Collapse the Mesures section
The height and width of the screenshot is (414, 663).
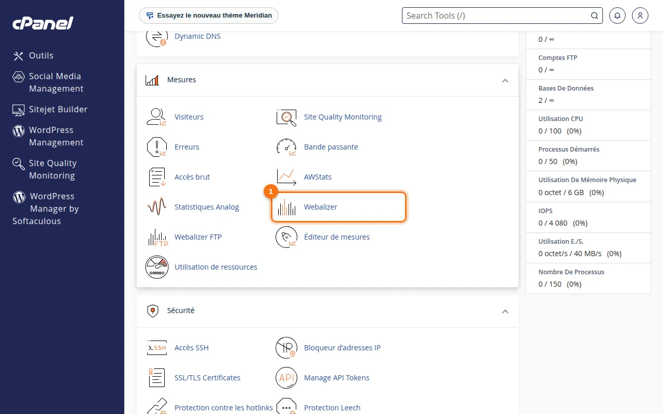point(505,80)
